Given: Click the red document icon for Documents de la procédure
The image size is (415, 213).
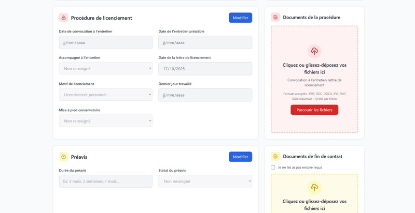Looking at the screenshot, I should click(275, 17).
